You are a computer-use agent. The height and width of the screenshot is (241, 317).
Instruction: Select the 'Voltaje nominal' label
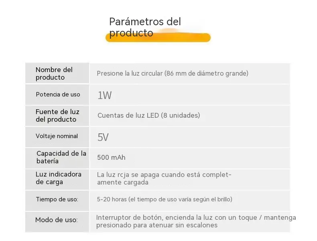[x=57, y=136]
